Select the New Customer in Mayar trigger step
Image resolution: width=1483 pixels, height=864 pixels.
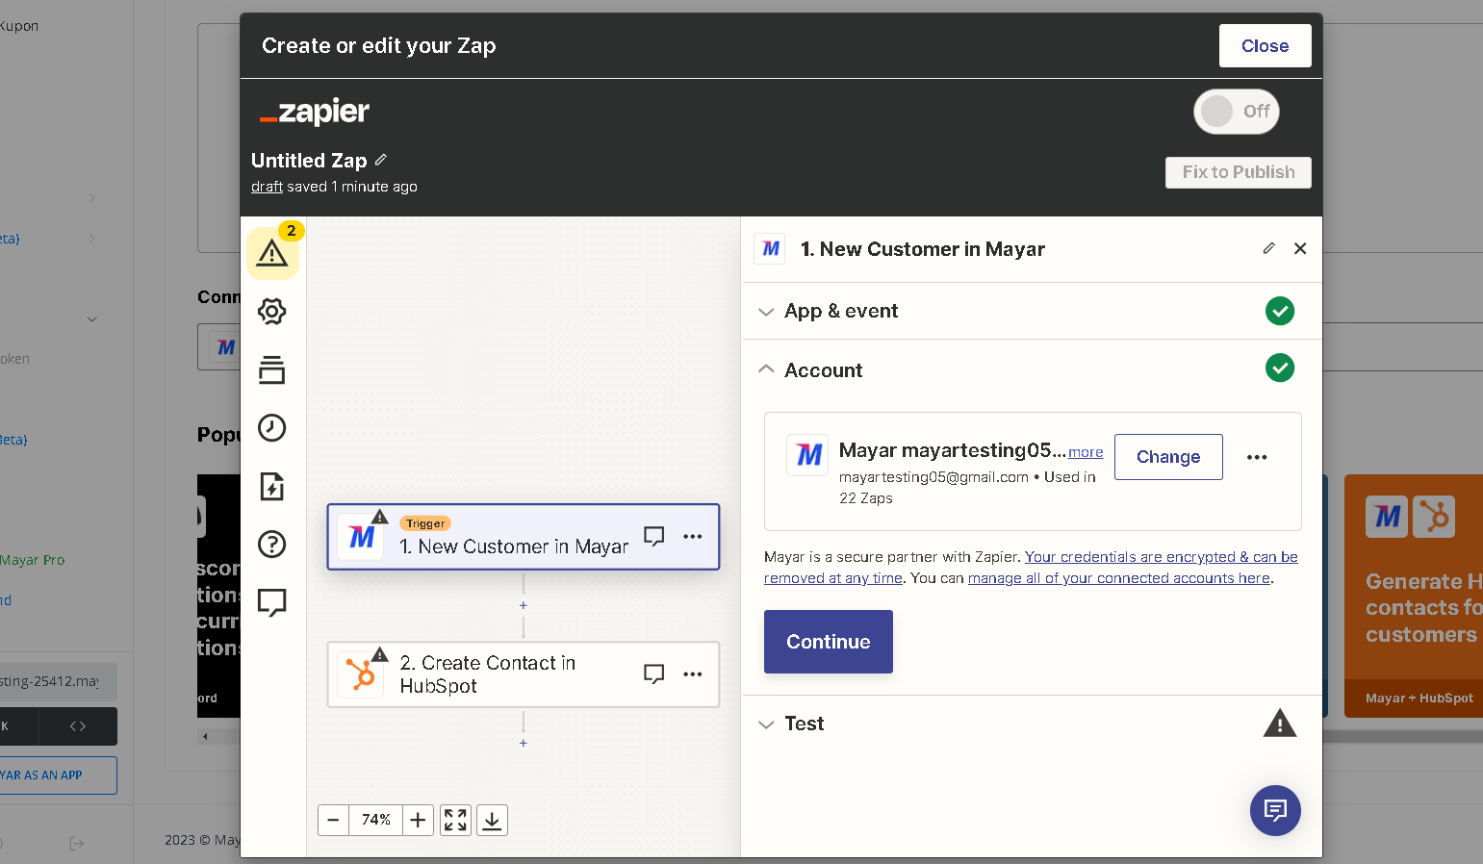[524, 537]
